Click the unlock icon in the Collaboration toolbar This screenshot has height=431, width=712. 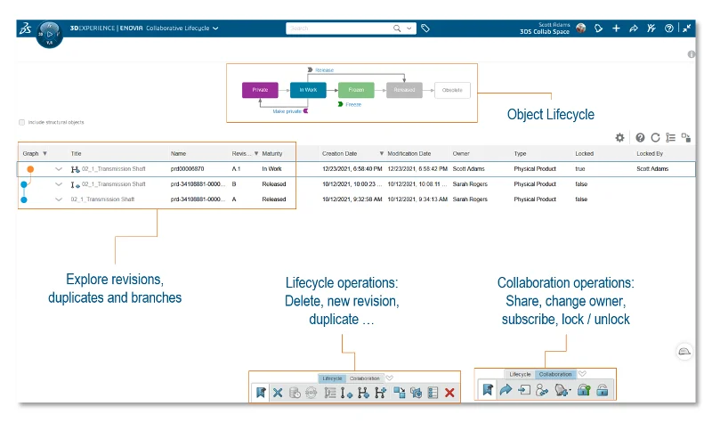[603, 390]
